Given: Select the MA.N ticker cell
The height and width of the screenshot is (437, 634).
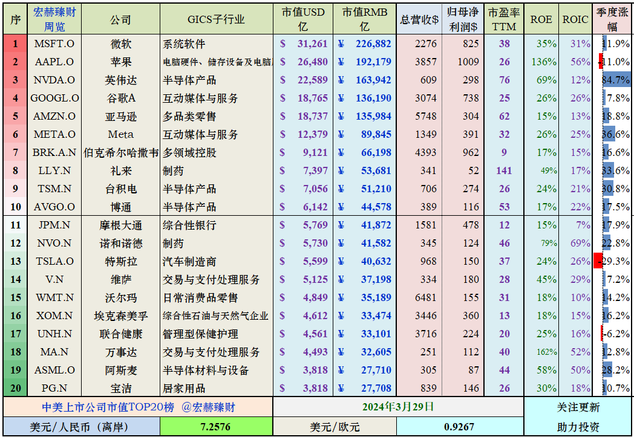Looking at the screenshot, I should (54, 352).
